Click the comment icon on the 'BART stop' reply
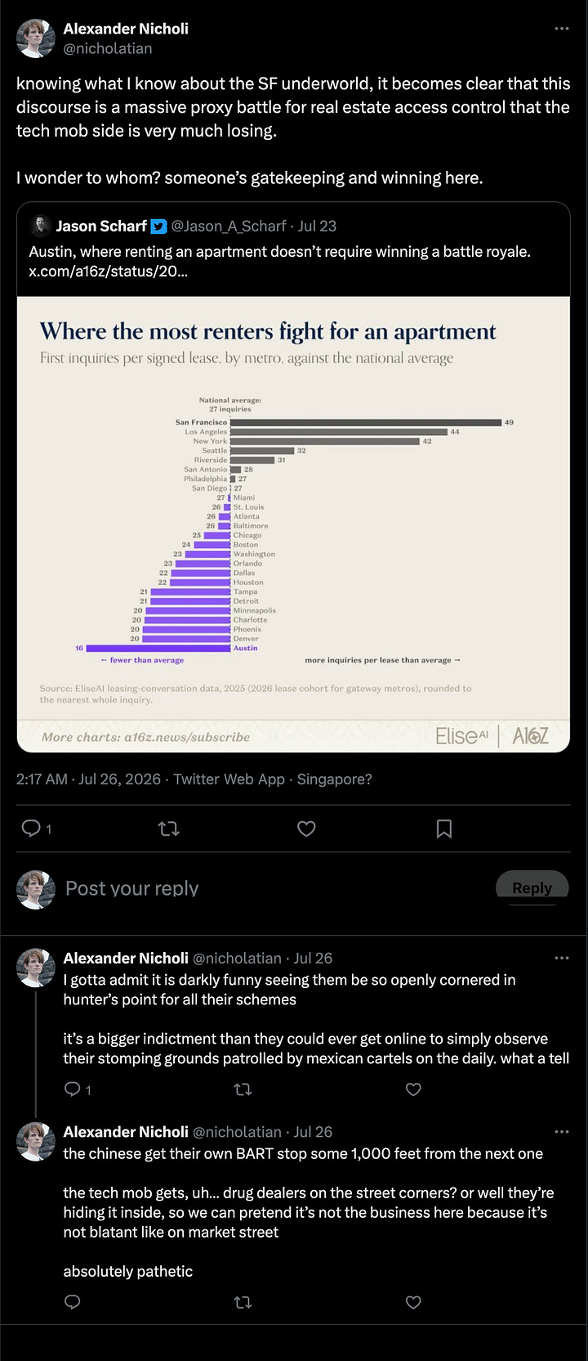 72,1301
